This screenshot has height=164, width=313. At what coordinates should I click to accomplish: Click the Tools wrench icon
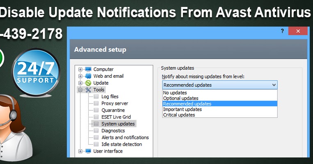point(88,90)
